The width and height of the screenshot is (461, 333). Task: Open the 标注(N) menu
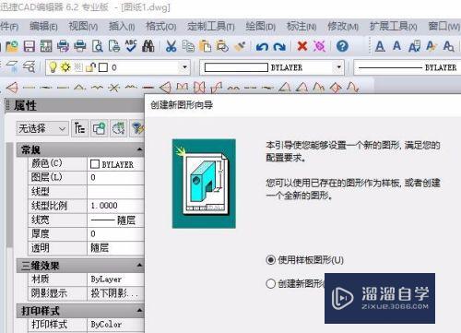301,27
